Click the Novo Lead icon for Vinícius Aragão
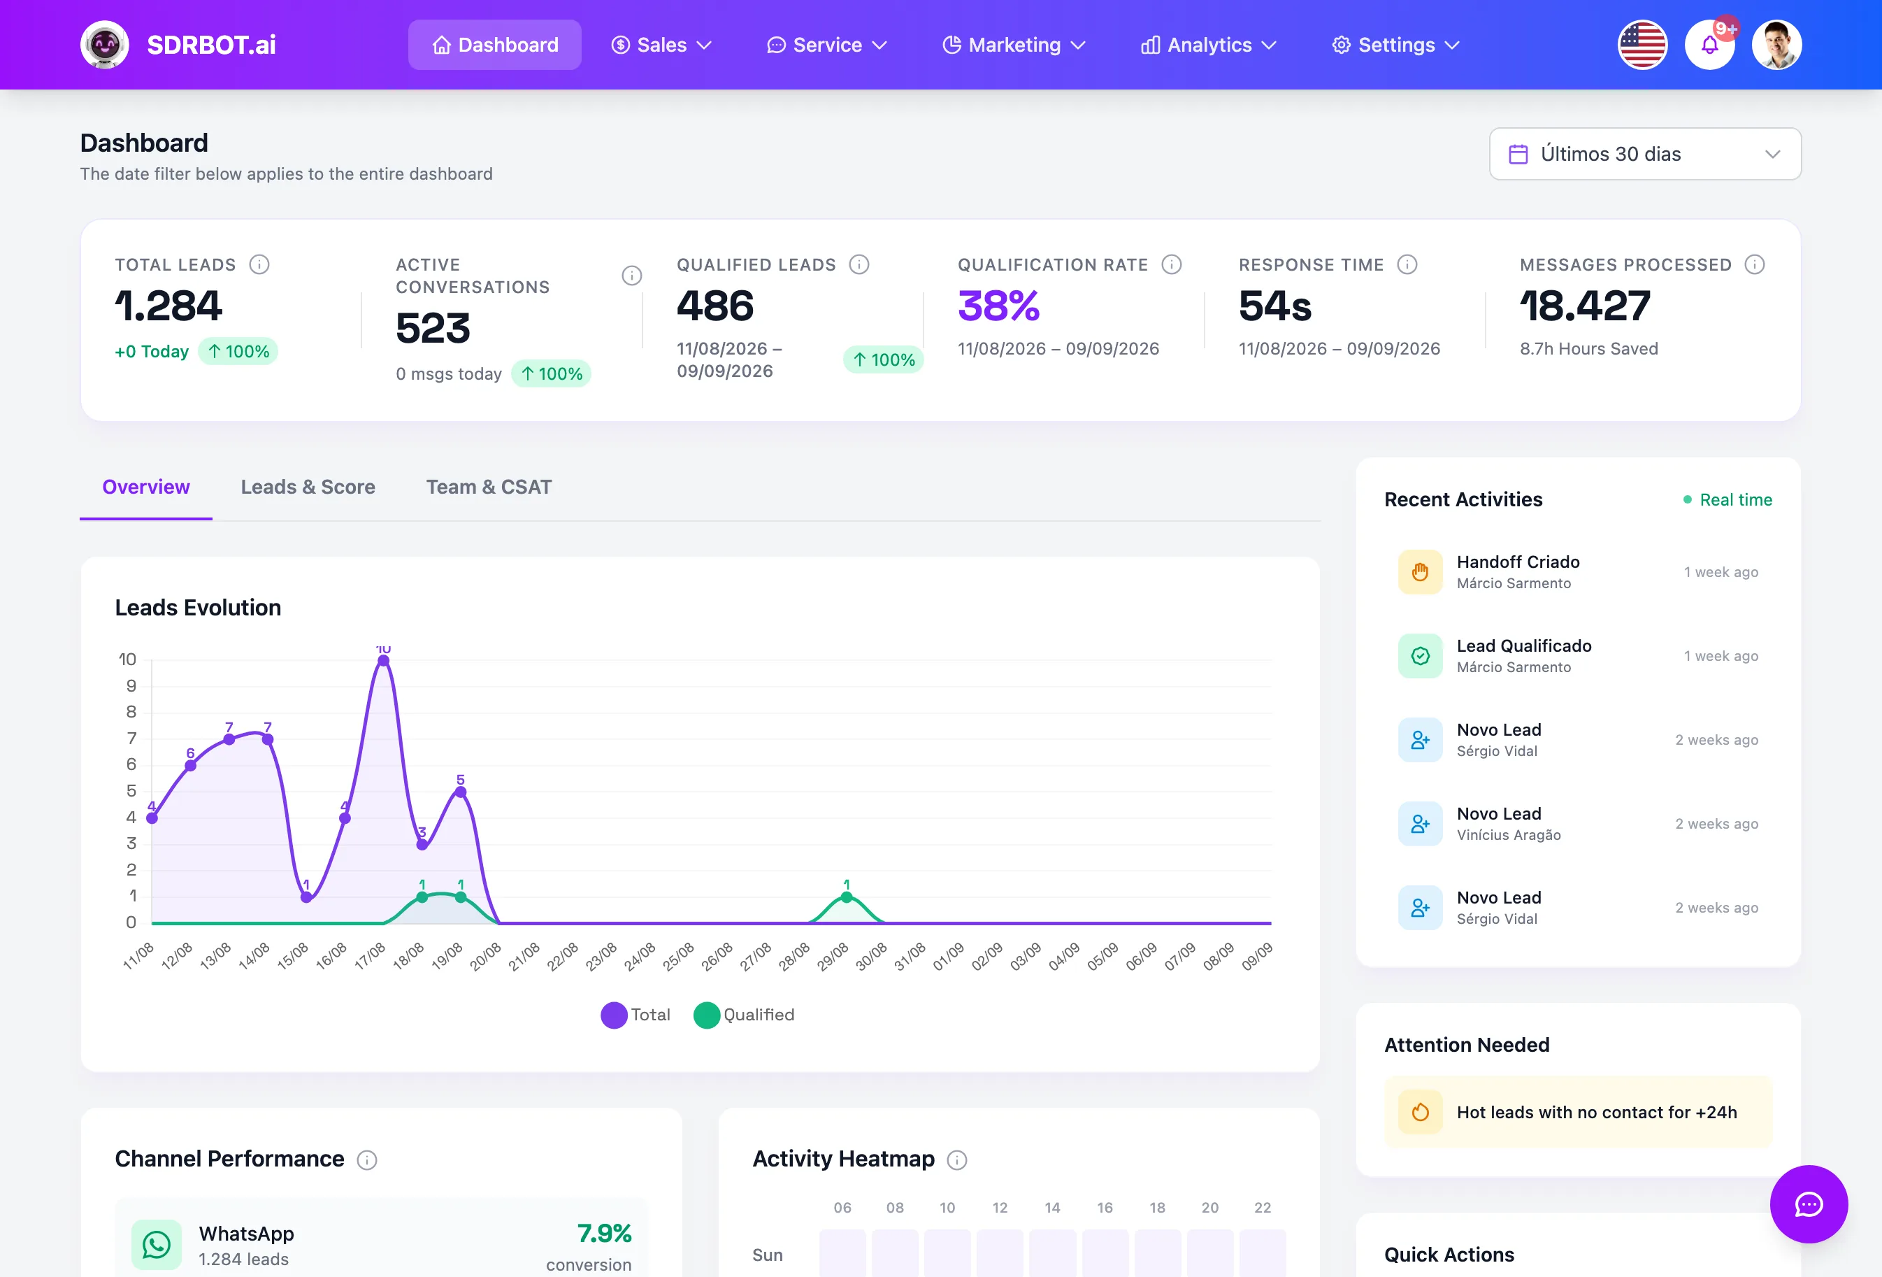Image resolution: width=1882 pixels, height=1277 pixels. tap(1421, 824)
